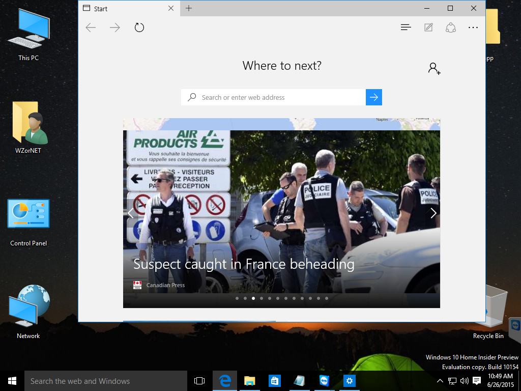This screenshot has width=521, height=391.
Task: Click the Edge icon on the taskbar
Action: (x=225, y=381)
